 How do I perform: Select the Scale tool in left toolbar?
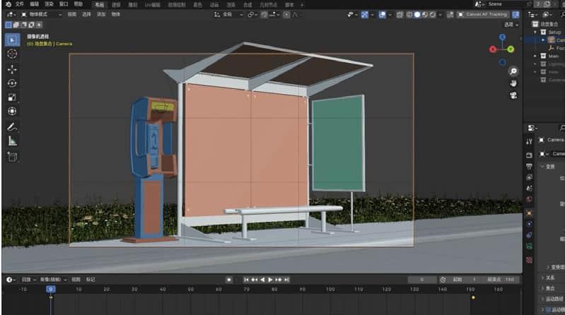coord(12,97)
